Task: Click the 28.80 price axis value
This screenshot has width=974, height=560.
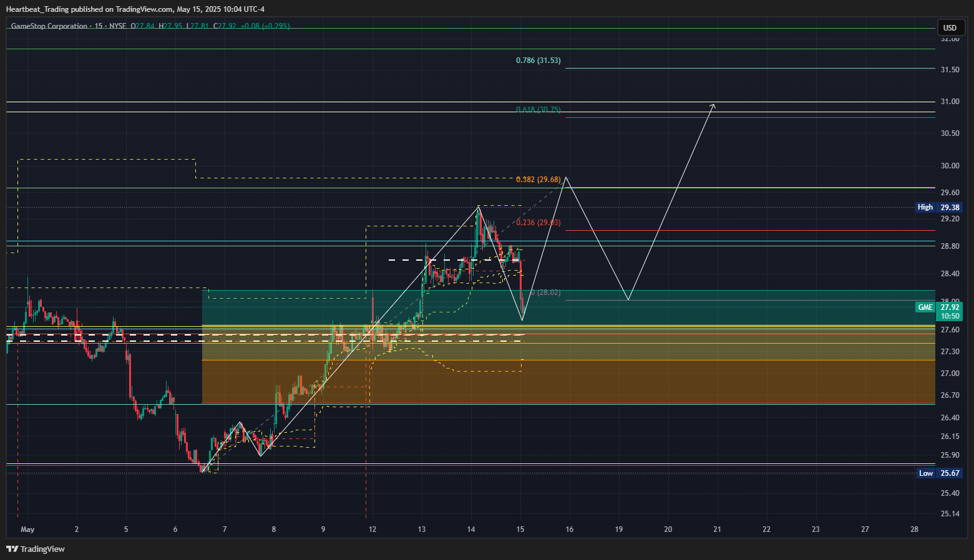Action: click(950, 246)
